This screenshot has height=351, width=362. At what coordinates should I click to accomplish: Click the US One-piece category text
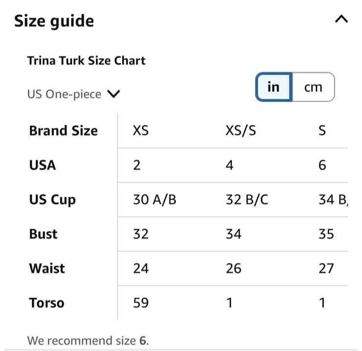pyautogui.click(x=64, y=94)
